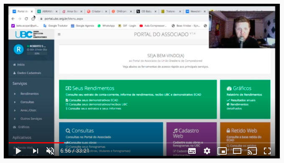Viewport: 284px width, 163px height.
Task: Toggle theater mode
Action: point(237,151)
